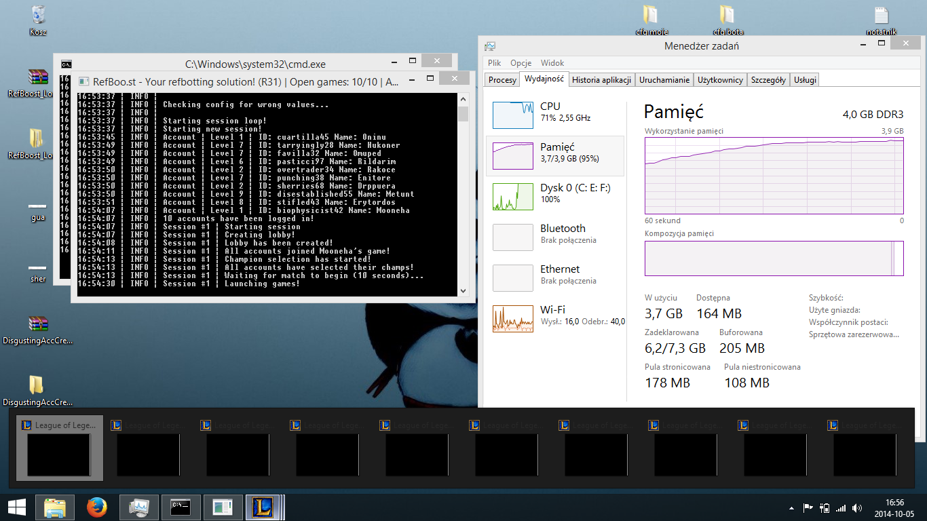Image resolution: width=927 pixels, height=521 pixels.
Task: Click the console scrollbar down arrow
Action: pyautogui.click(x=463, y=290)
